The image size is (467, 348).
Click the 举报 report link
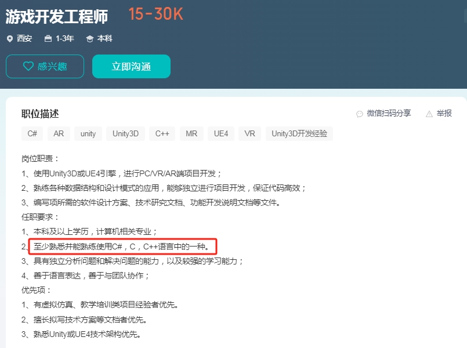[444, 114]
